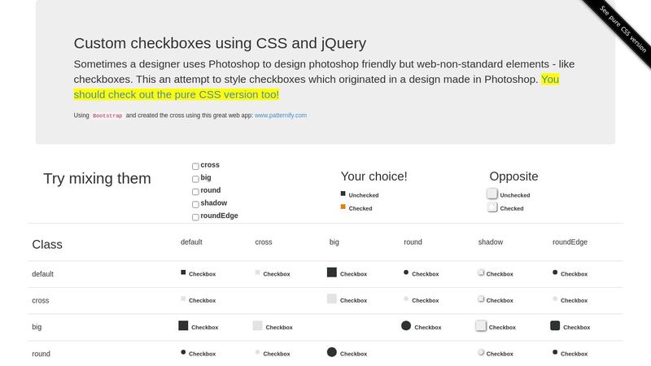Check the 'round' mixing option
This screenshot has width=651, height=366.
(195, 191)
